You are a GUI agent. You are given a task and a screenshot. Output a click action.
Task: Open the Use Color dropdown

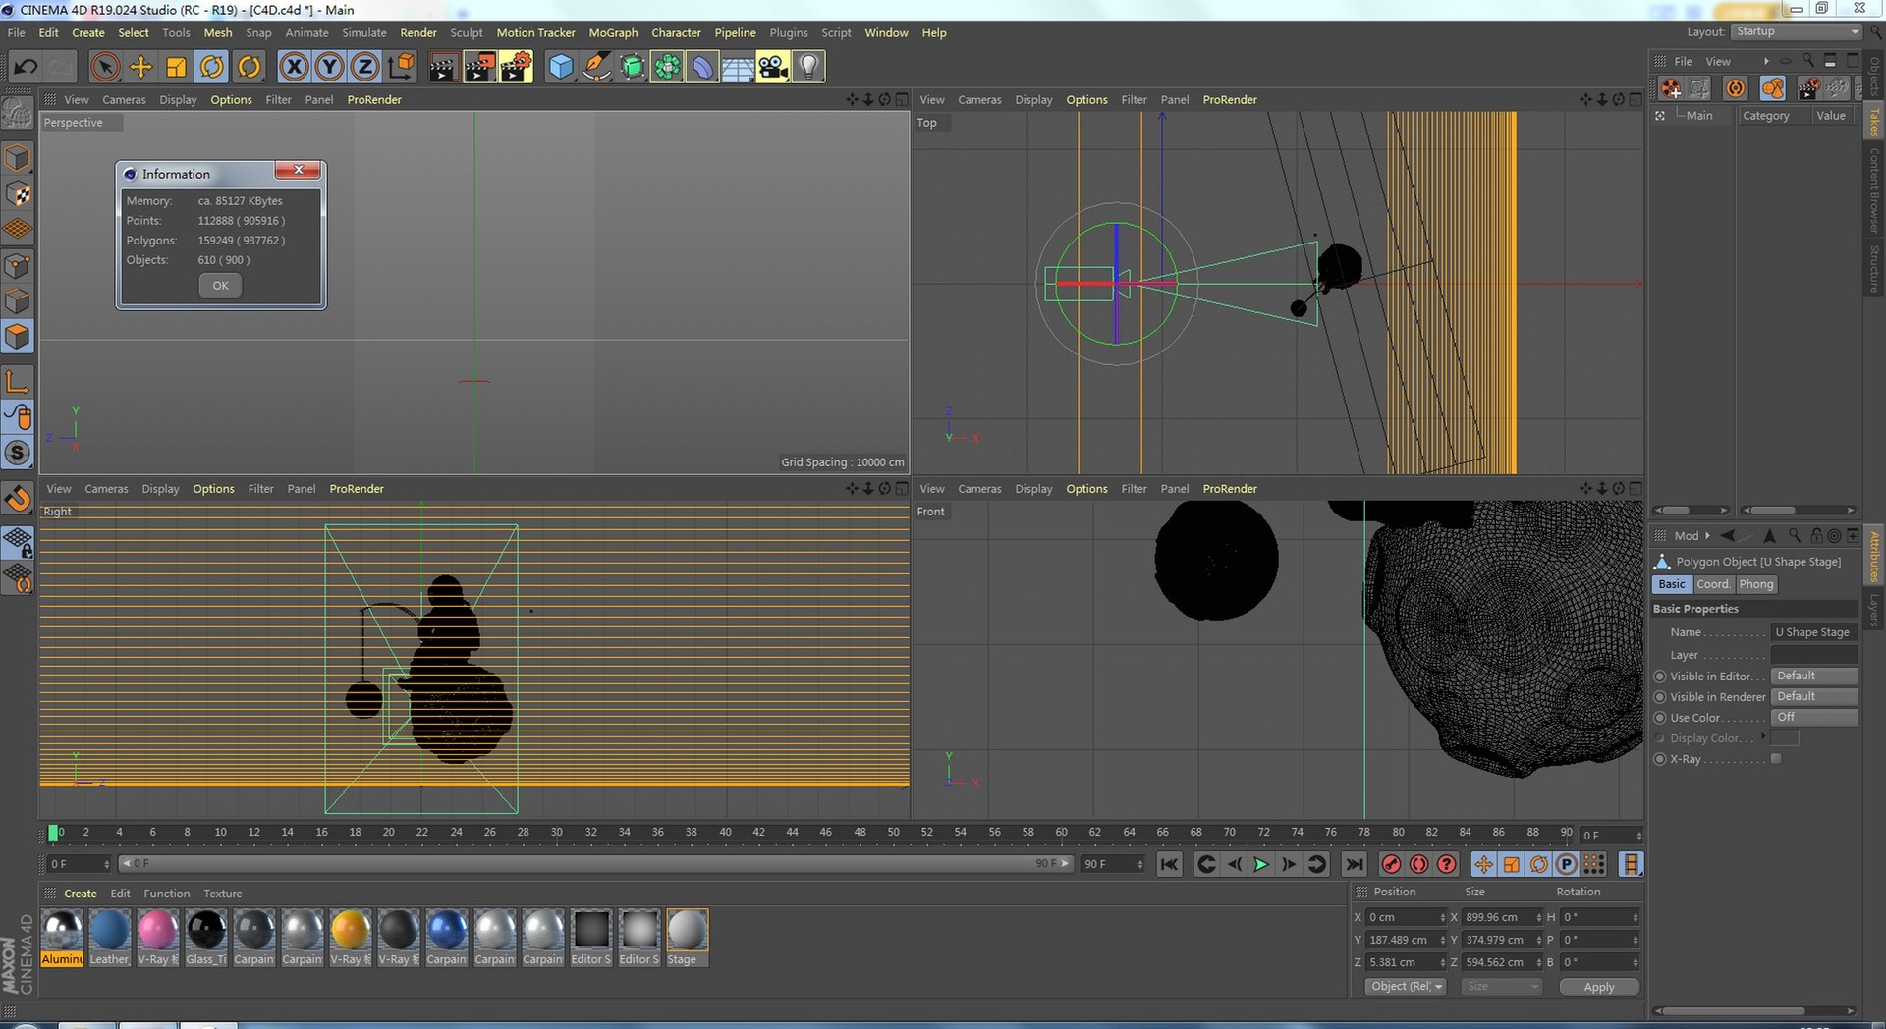[1814, 717]
